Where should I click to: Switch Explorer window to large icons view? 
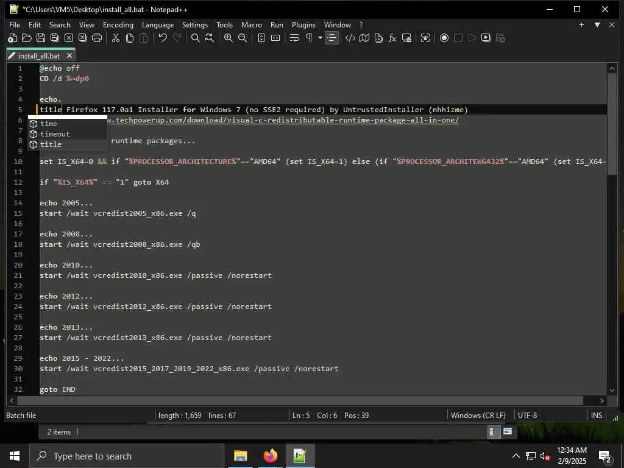(508, 432)
